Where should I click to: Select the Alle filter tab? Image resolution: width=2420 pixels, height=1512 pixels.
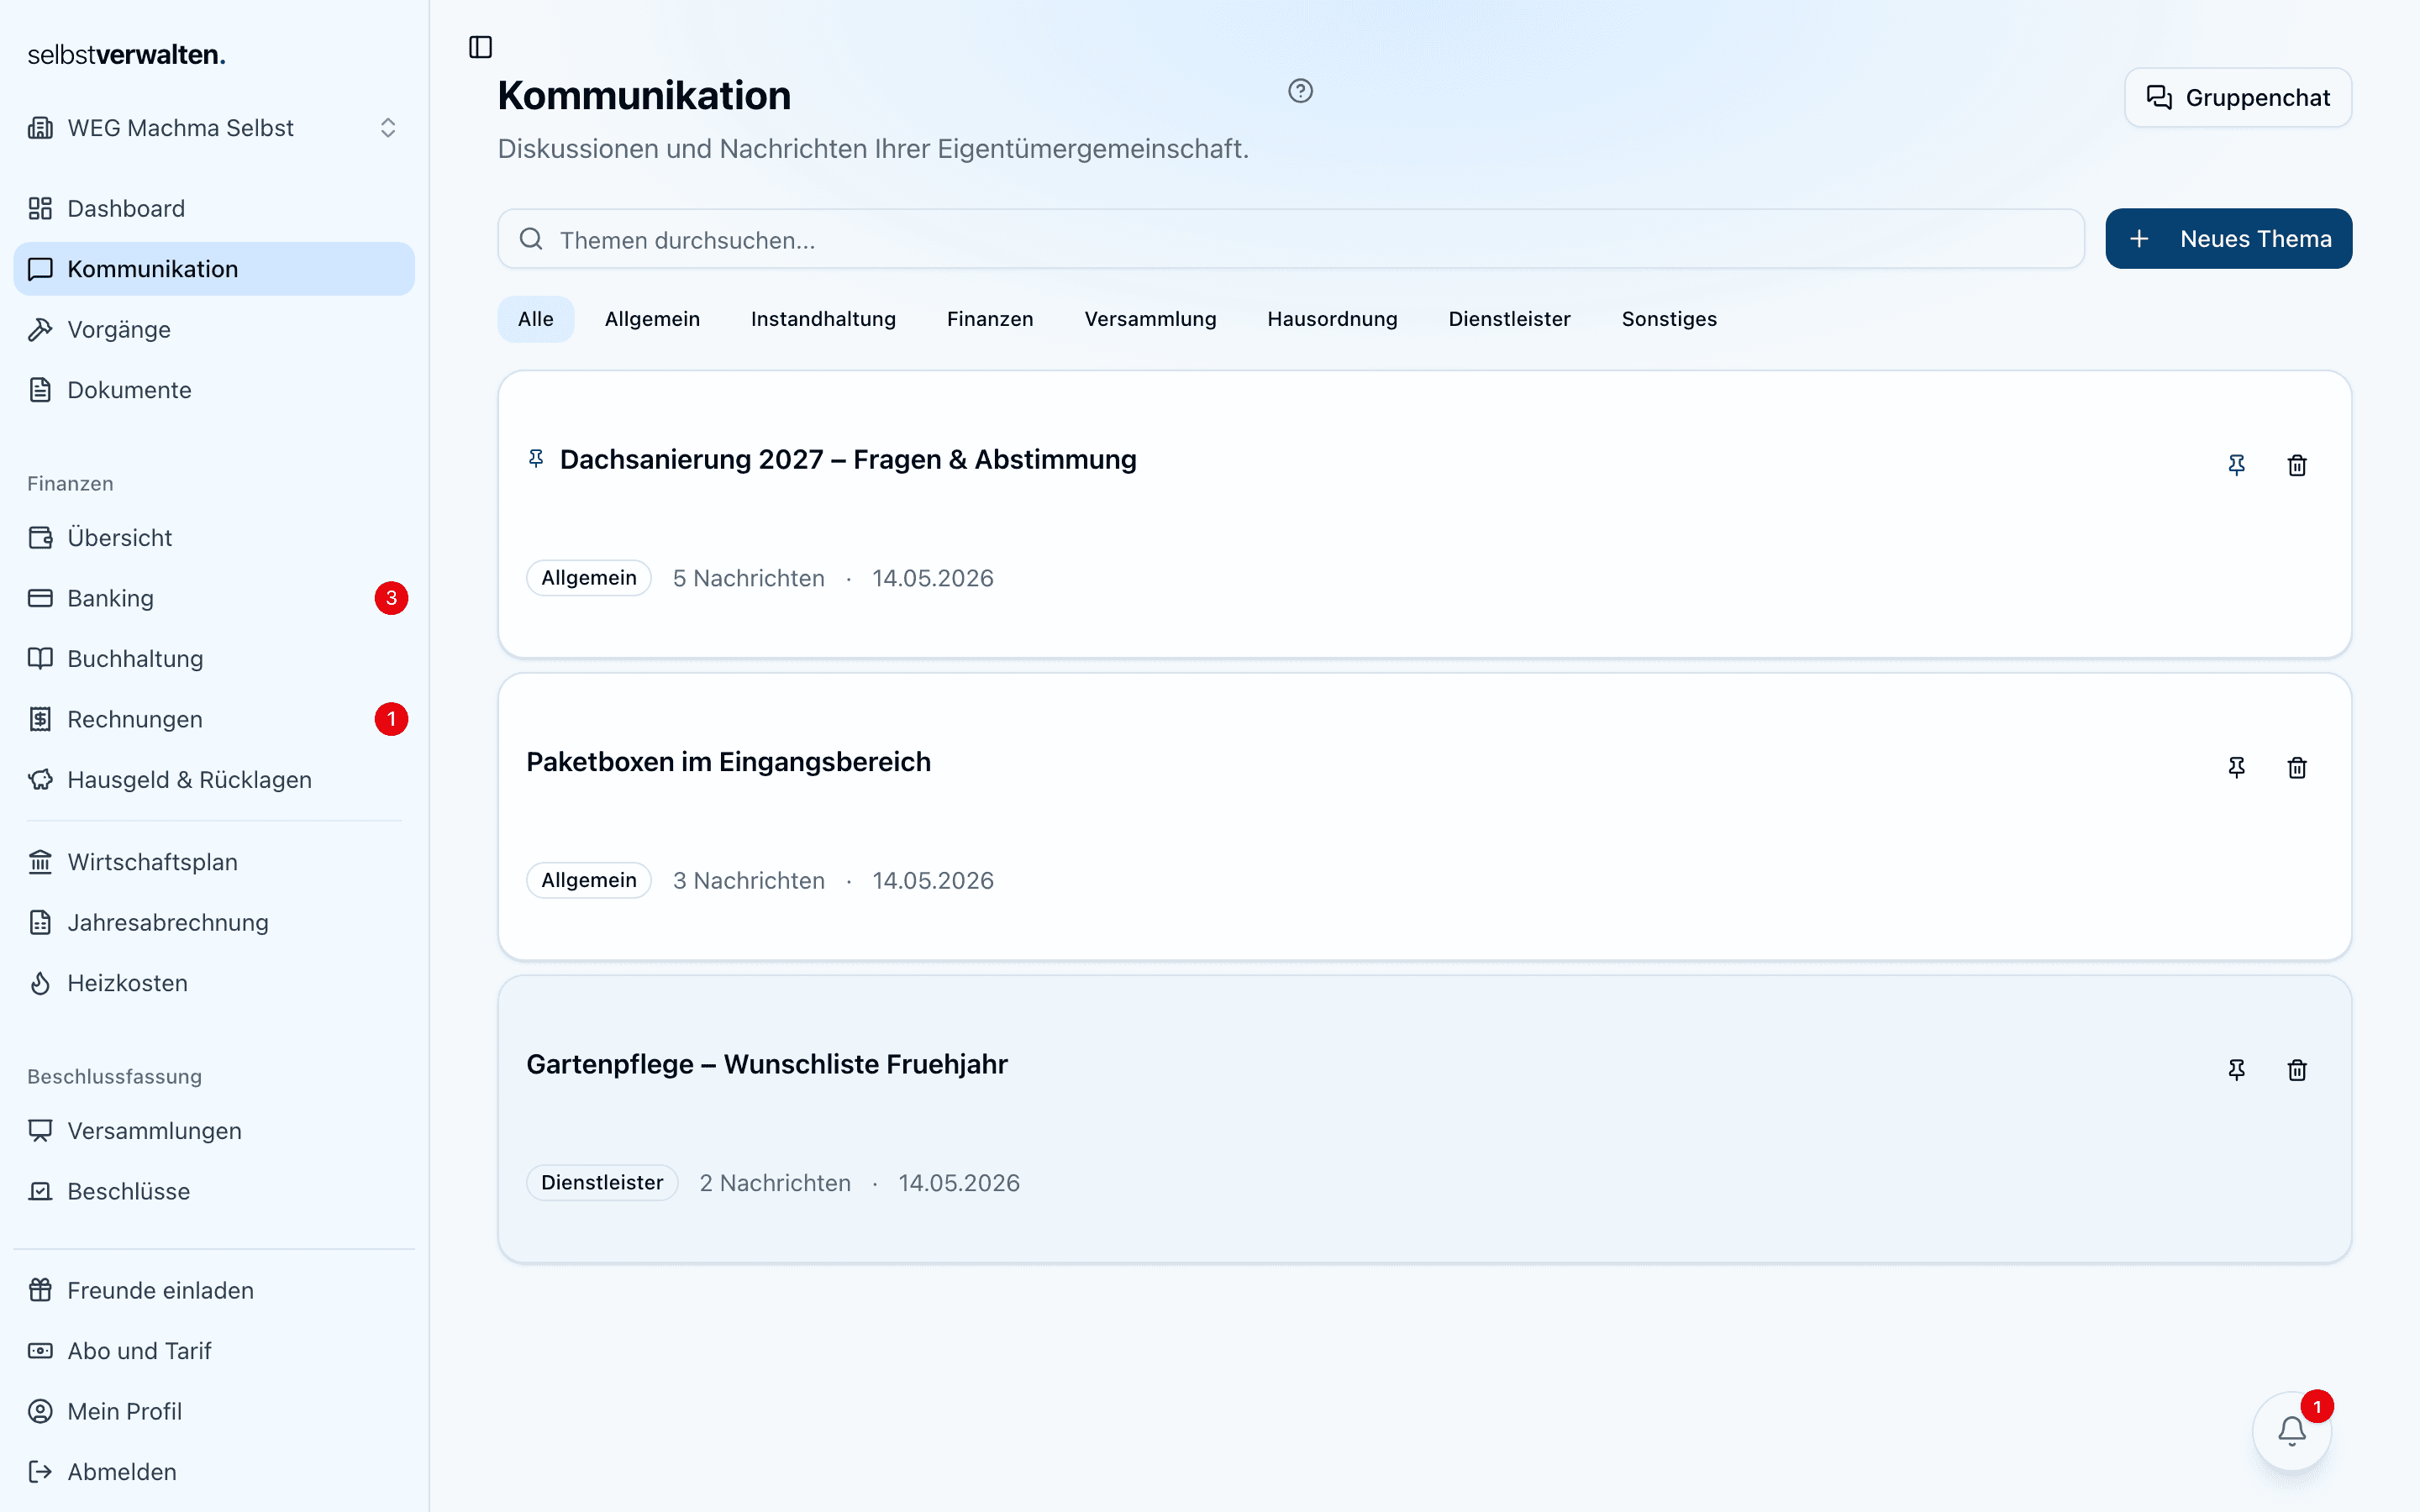pyautogui.click(x=536, y=319)
